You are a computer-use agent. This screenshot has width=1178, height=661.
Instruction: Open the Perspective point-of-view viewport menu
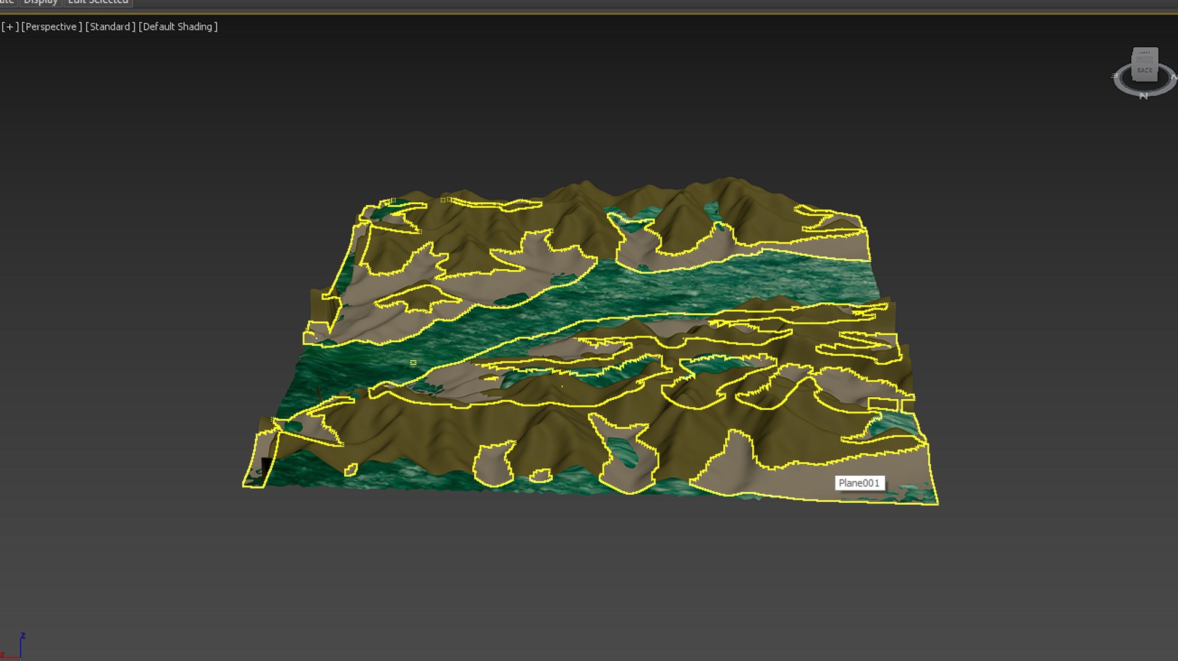(x=52, y=26)
